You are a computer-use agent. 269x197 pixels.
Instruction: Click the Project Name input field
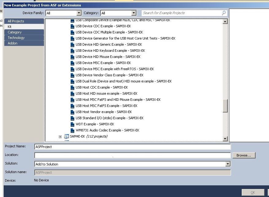point(132,147)
